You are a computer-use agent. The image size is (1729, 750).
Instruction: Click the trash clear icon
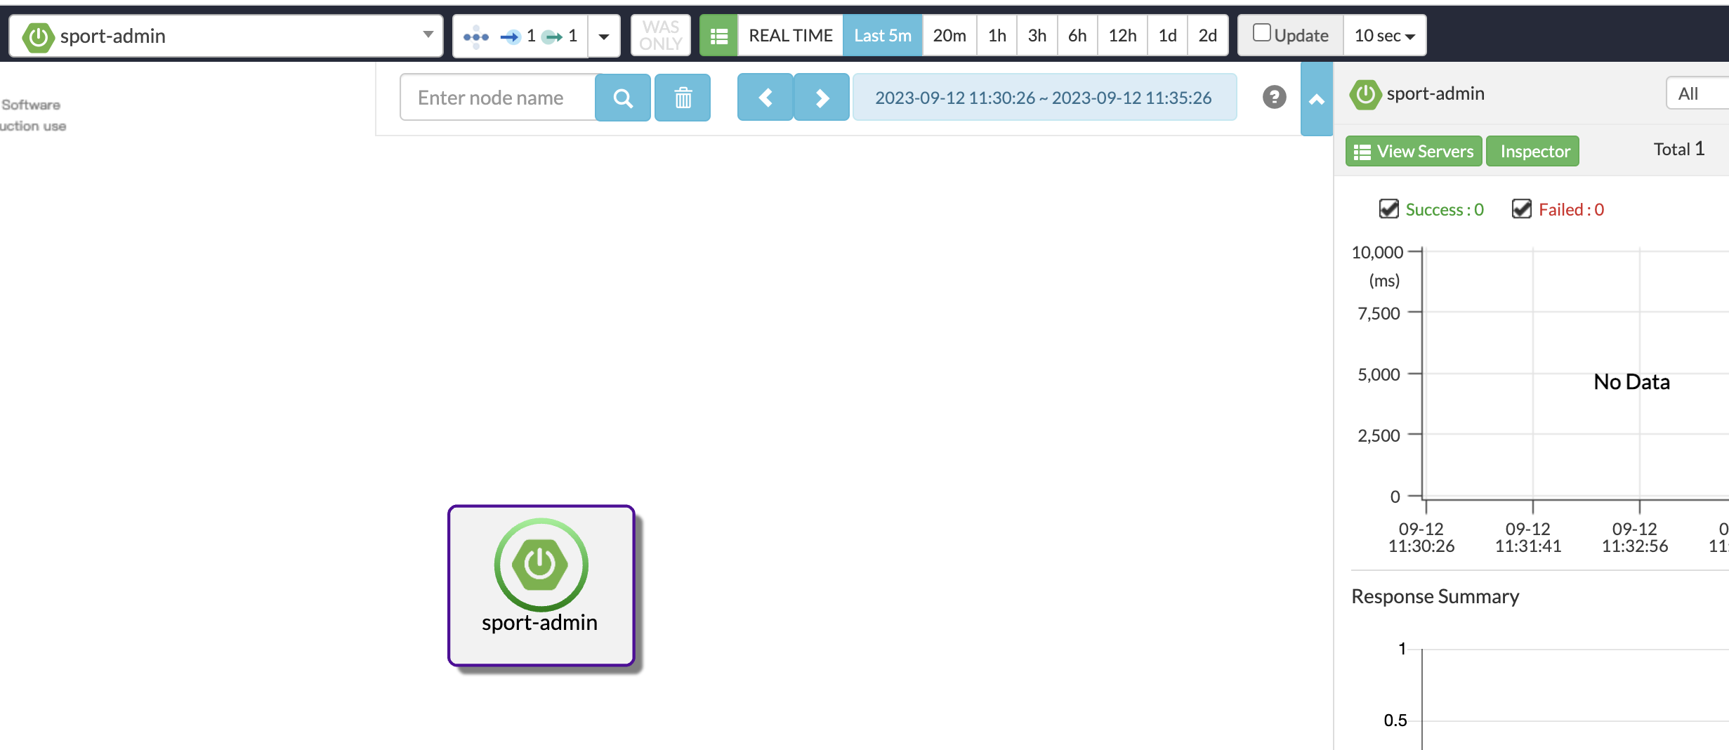(683, 98)
